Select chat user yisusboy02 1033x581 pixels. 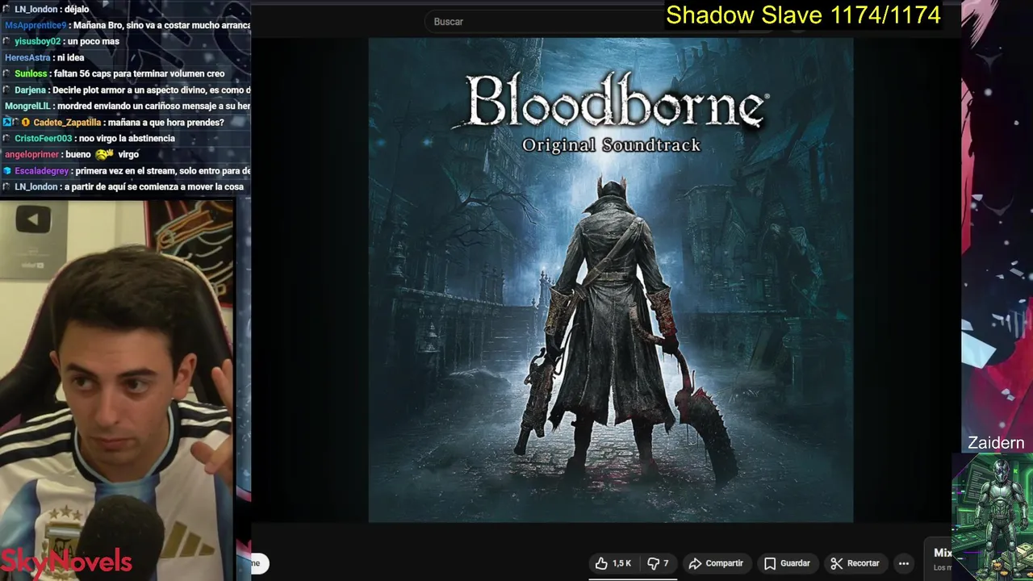click(x=37, y=41)
